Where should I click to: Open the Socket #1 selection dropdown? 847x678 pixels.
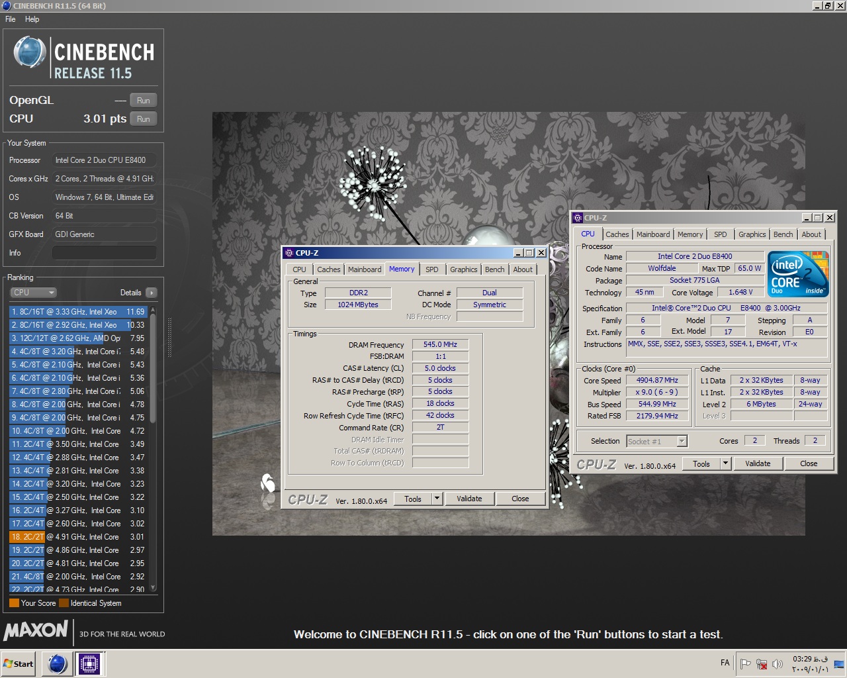click(x=657, y=441)
